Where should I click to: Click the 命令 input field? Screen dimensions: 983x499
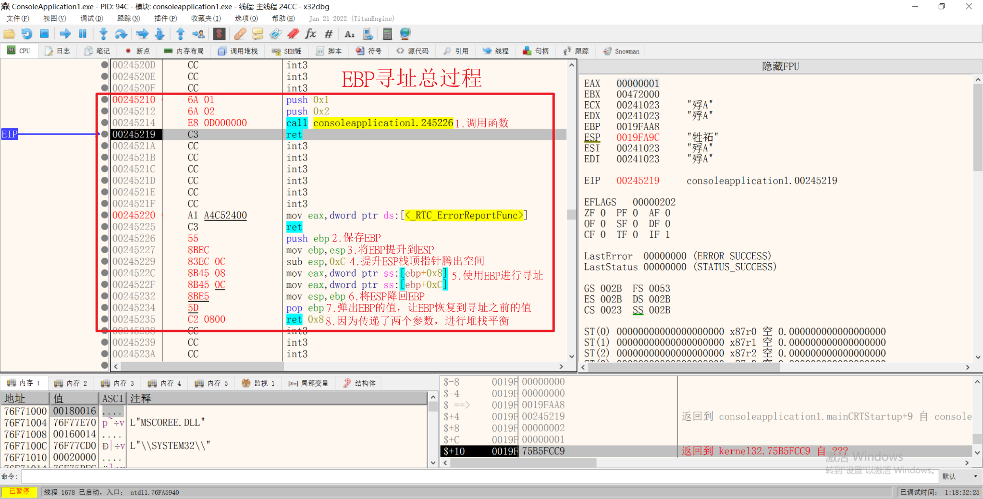tap(240, 476)
